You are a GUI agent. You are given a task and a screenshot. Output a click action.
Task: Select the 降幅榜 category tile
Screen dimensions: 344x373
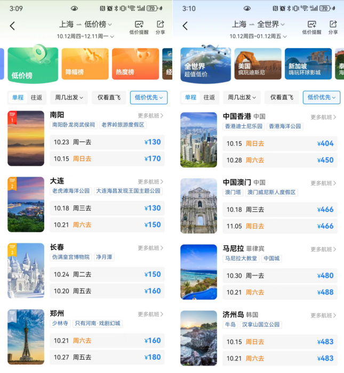pyautogui.click(x=85, y=64)
